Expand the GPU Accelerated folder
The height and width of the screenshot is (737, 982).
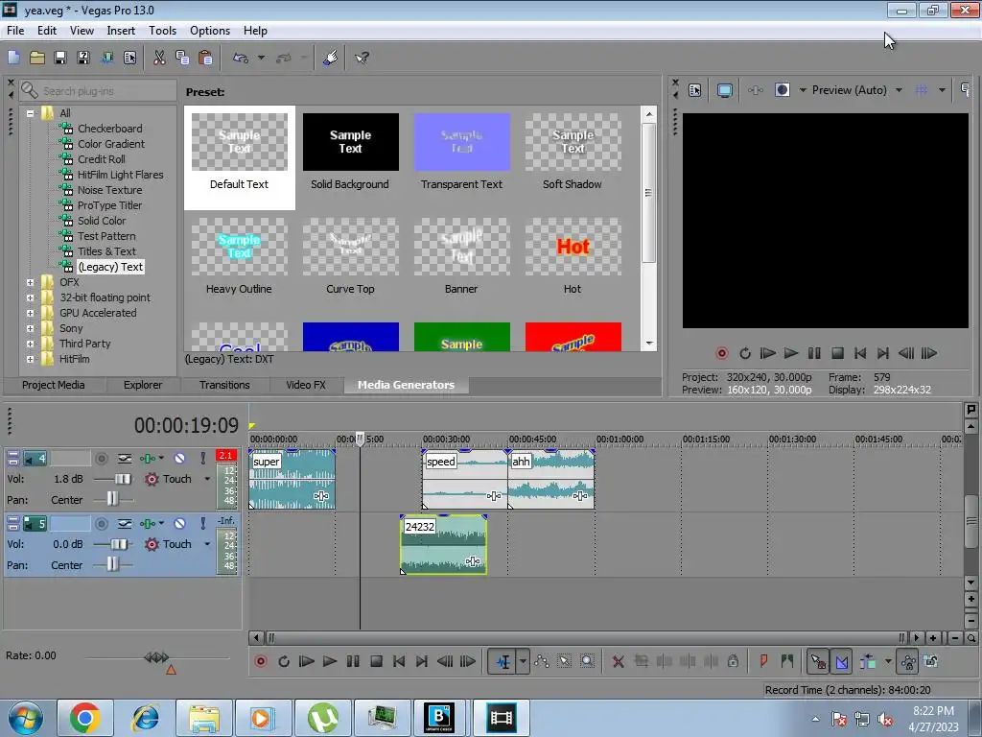(30, 314)
